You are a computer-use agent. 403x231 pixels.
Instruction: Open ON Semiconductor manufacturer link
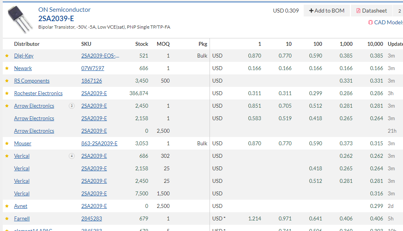click(x=64, y=10)
